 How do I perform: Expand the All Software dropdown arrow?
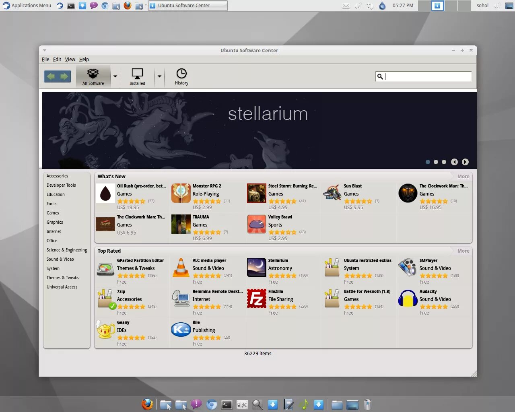point(115,76)
